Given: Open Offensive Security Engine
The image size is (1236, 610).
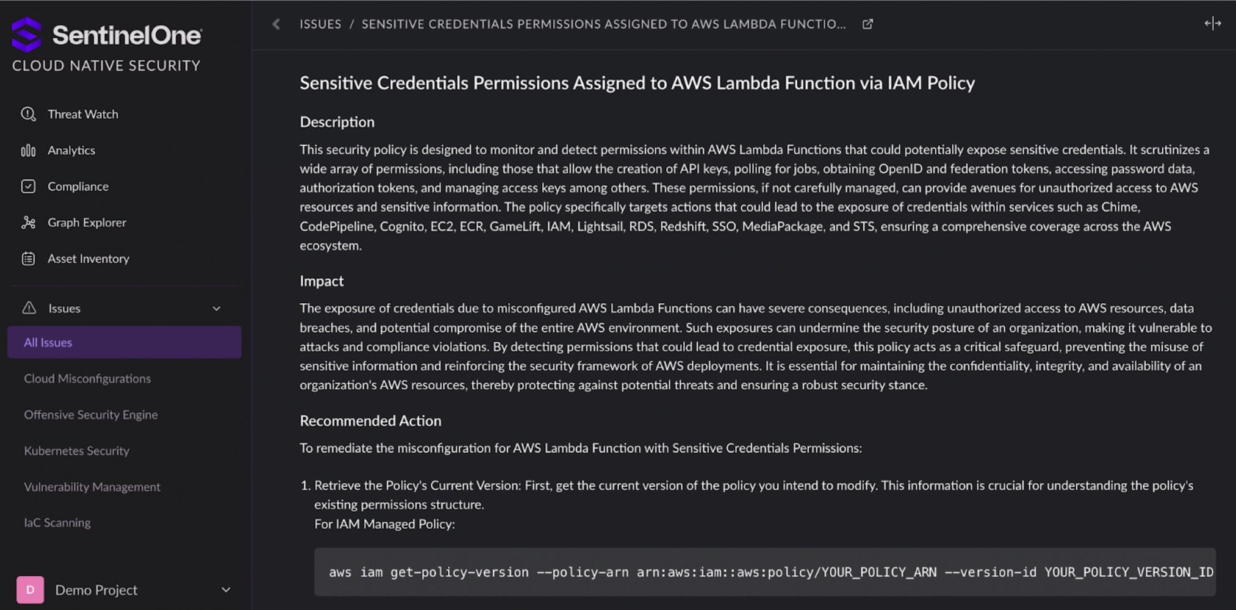Looking at the screenshot, I should point(91,415).
